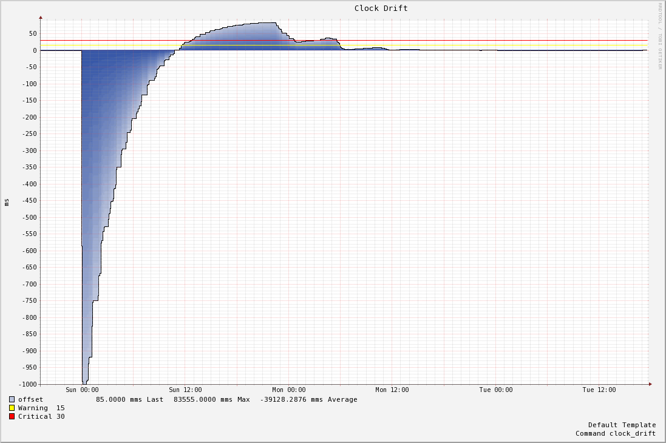Image resolution: width=666 pixels, height=443 pixels.
Task: Click the 'Sun 00:00' x-axis label
Action: [82, 390]
